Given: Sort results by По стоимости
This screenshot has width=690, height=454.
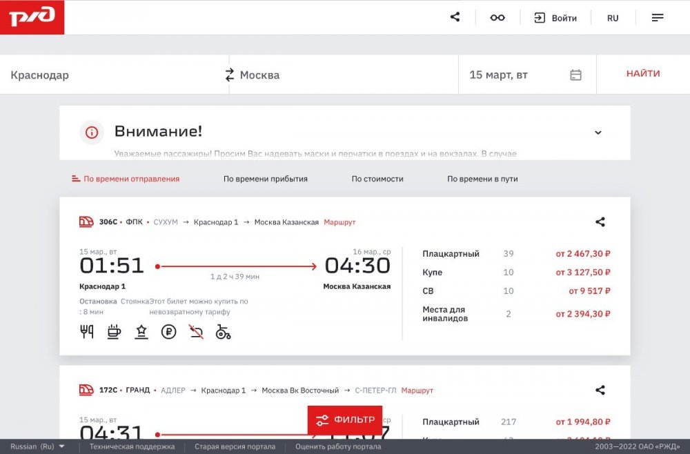Looking at the screenshot, I should pos(377,179).
